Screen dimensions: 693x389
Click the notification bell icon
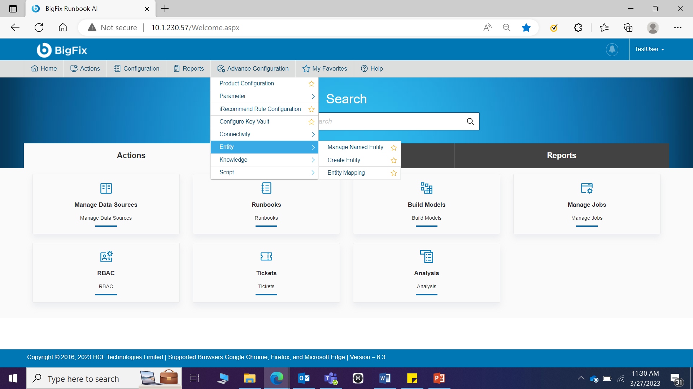tap(612, 49)
